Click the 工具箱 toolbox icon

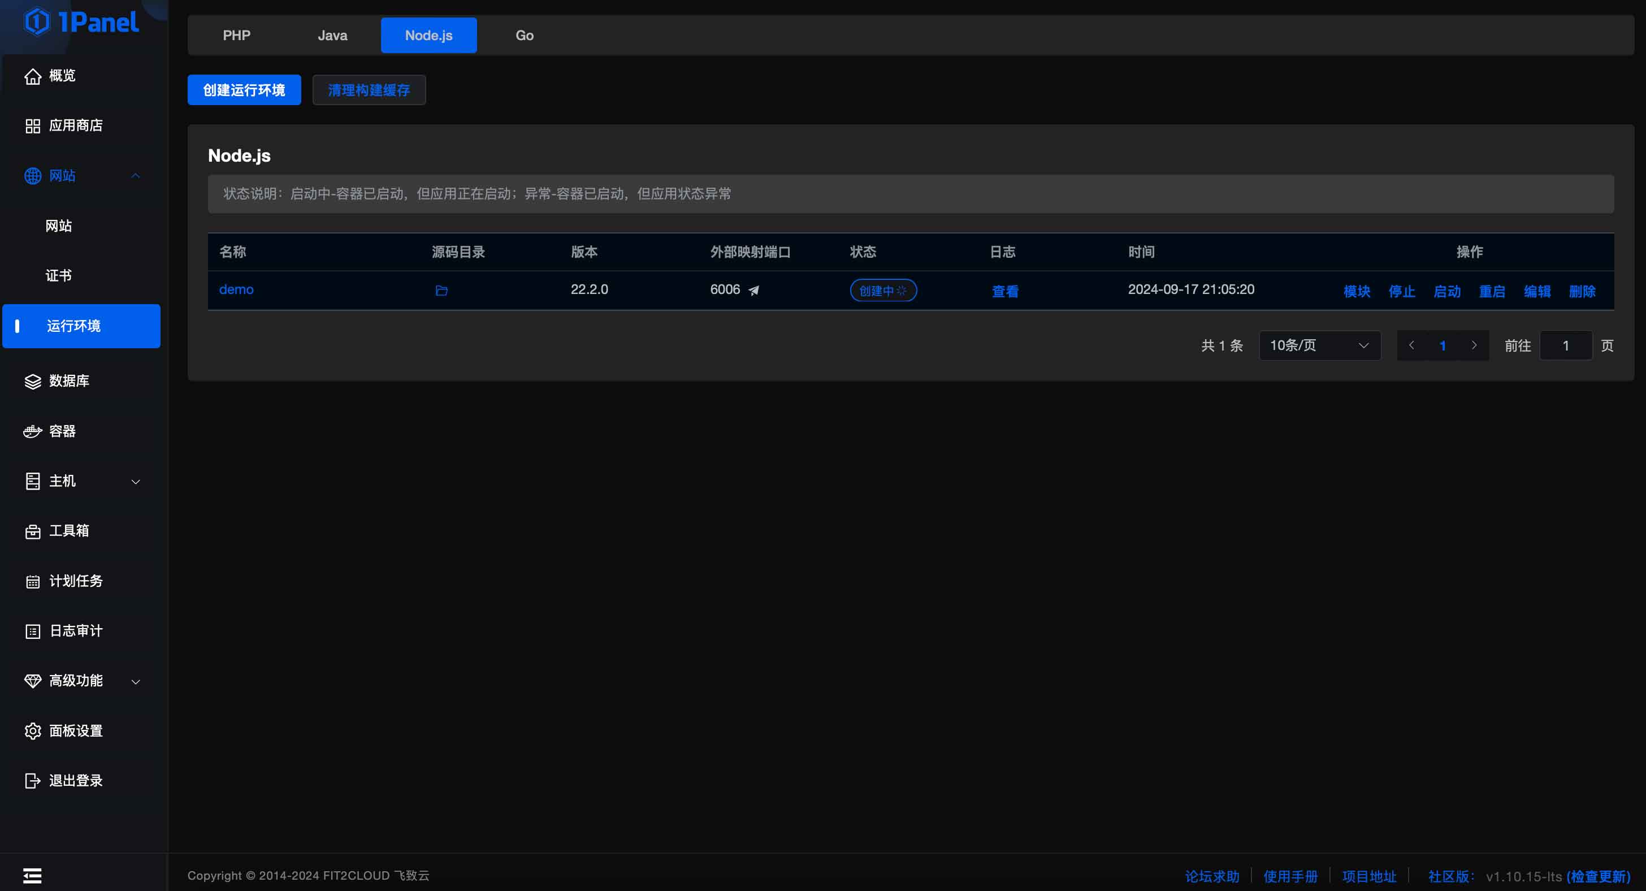tap(33, 532)
